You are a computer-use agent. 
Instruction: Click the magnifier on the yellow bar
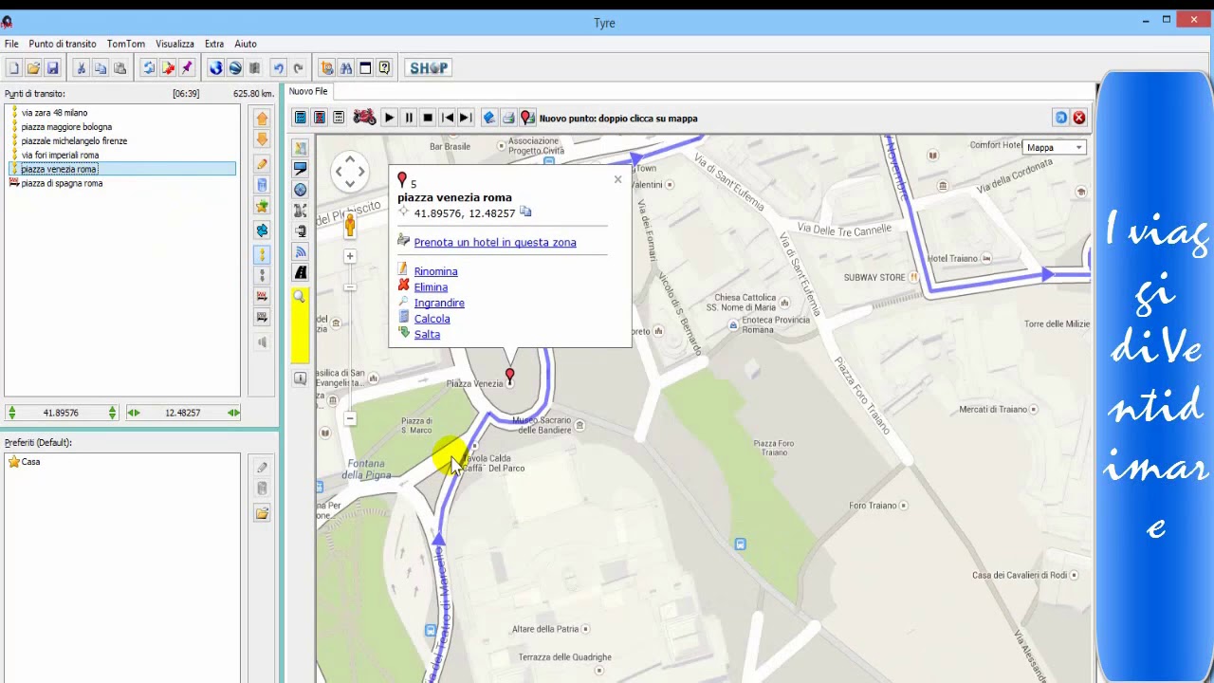point(300,298)
